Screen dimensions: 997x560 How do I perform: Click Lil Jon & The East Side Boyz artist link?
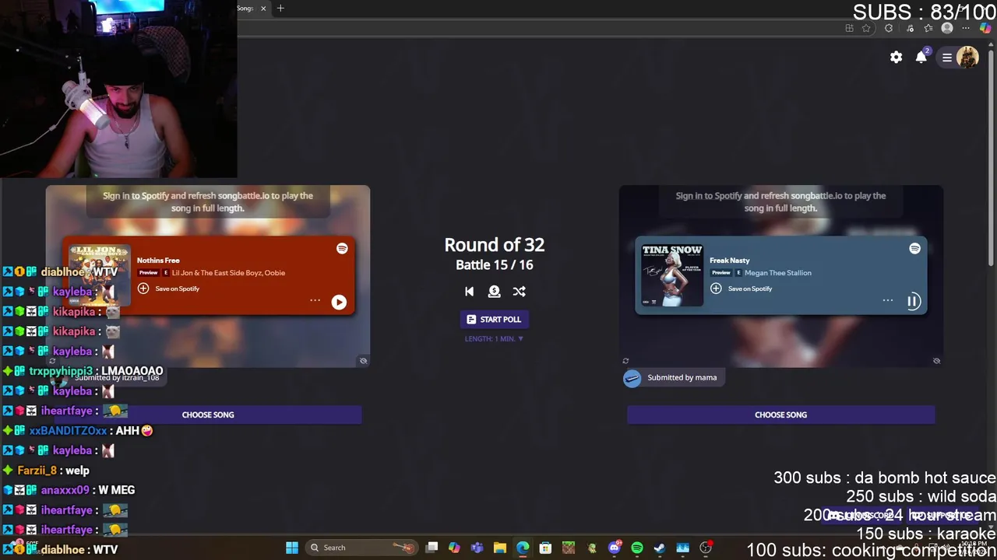pos(217,273)
